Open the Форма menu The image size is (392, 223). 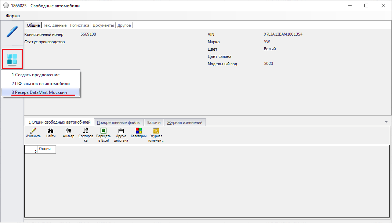click(13, 16)
